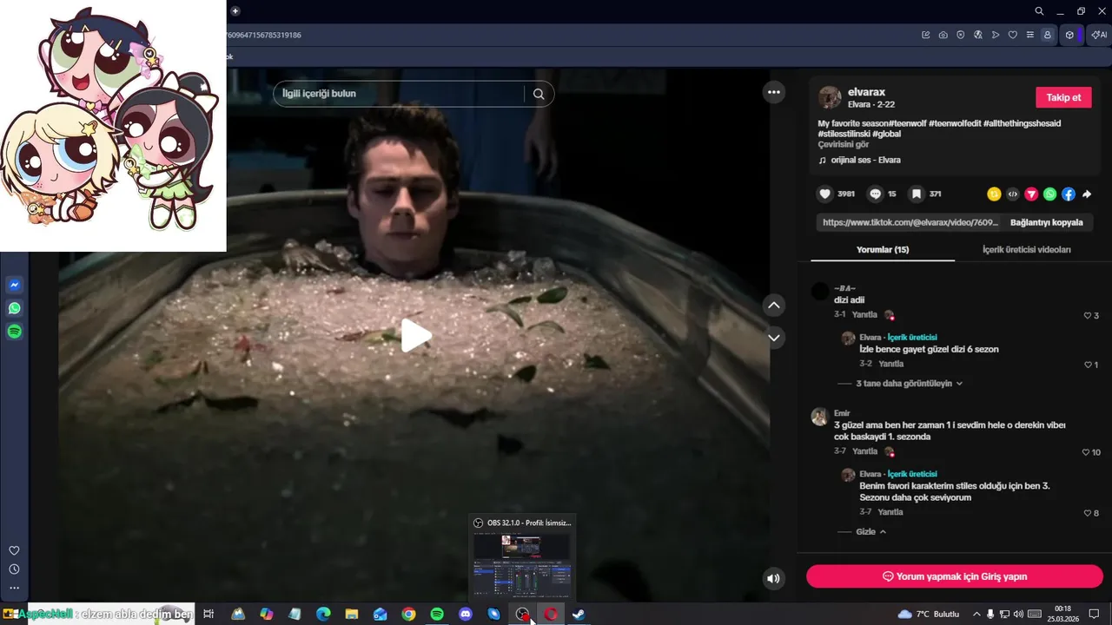The height and width of the screenshot is (625, 1112).
Task: Share the video to Facebook
Action: [x=1069, y=194]
